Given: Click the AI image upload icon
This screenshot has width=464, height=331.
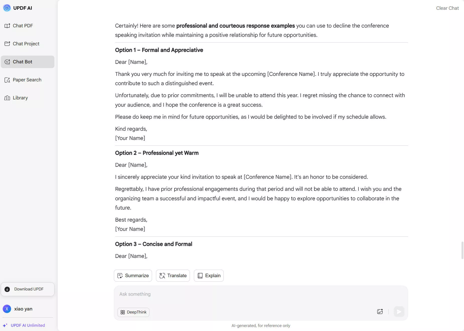Looking at the screenshot, I should click(380, 312).
